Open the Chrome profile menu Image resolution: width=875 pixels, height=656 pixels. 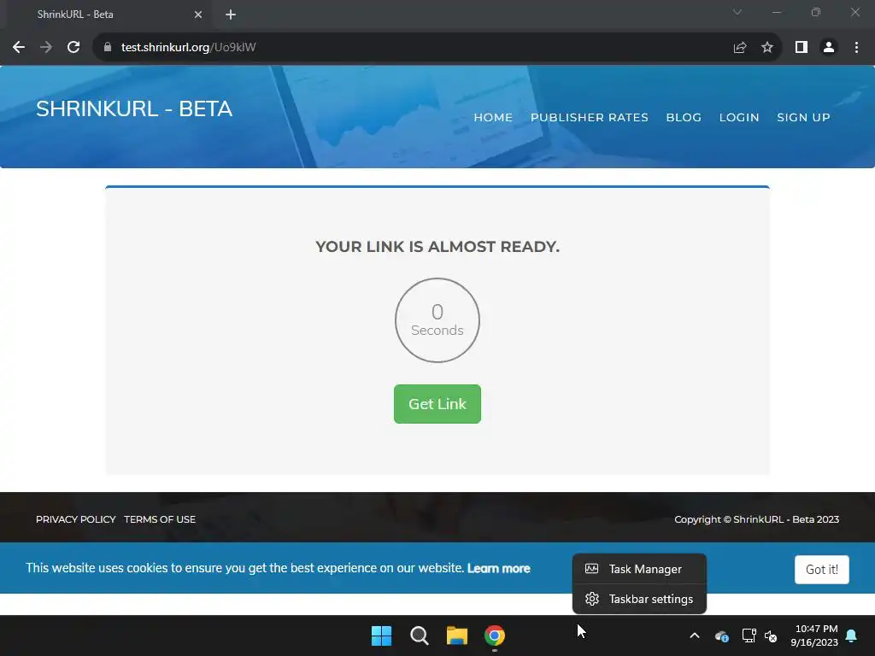829,48
